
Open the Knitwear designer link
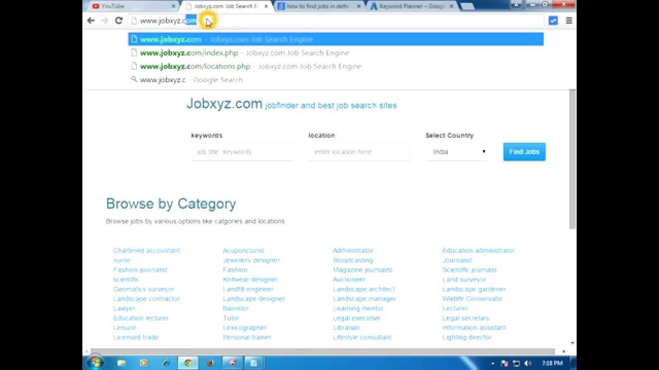point(250,280)
